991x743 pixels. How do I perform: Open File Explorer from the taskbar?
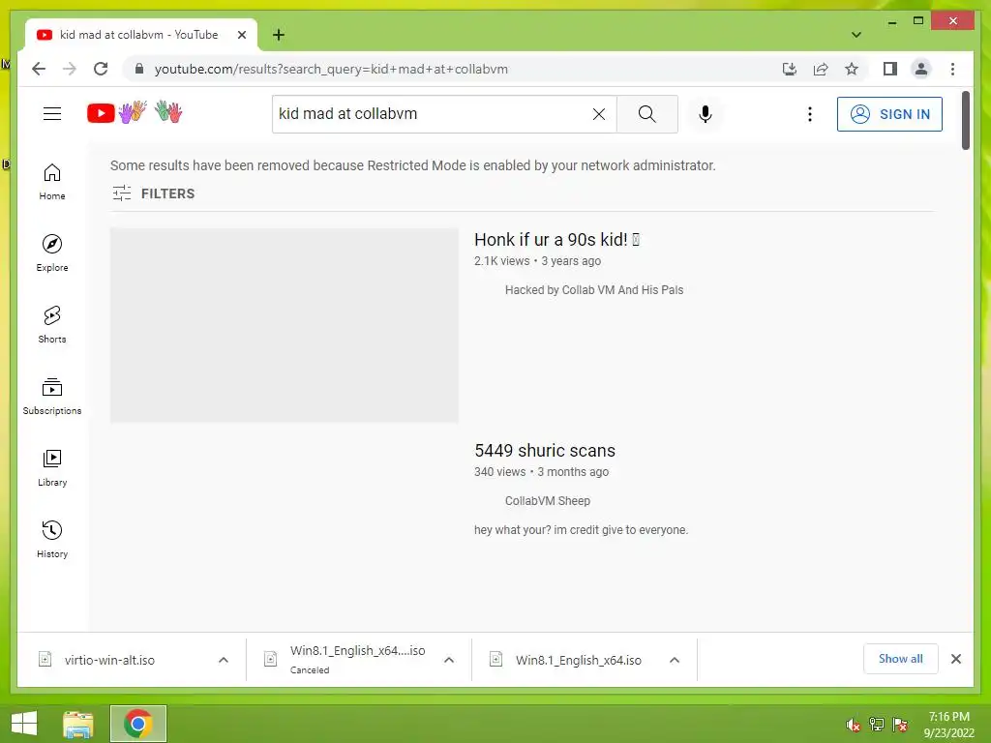pyautogui.click(x=78, y=724)
